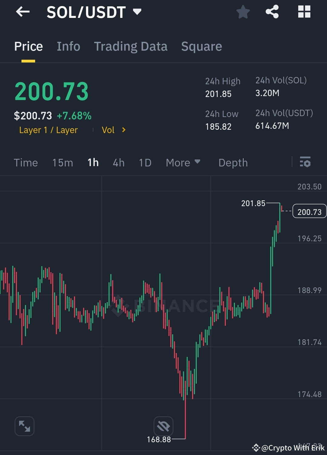Screen dimensions: 327x455
Task: Select the Time chart mode
Action: (26, 162)
